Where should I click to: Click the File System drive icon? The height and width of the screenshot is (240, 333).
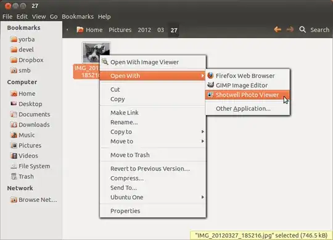(14, 166)
